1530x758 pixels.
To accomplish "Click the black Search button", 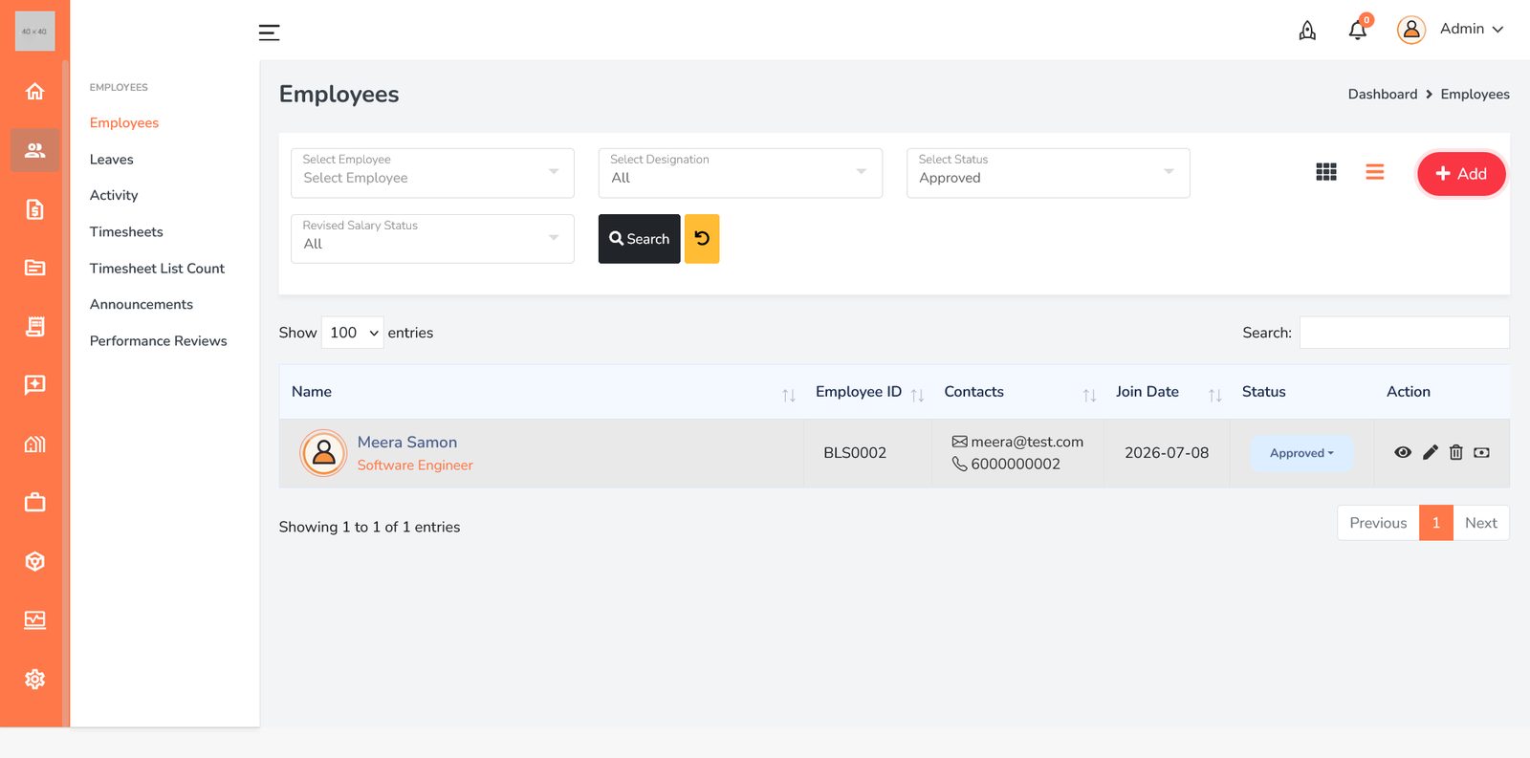I will [x=639, y=239].
